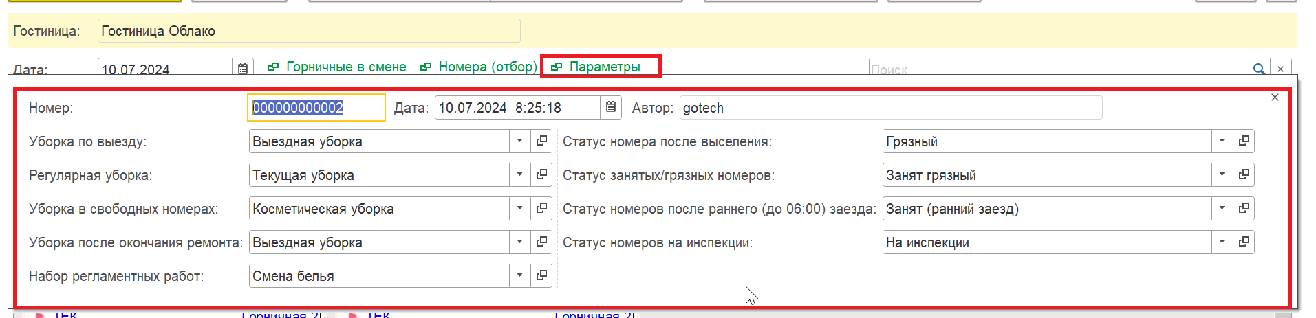Open form for Статус номеров на инспекции value

(1244, 242)
